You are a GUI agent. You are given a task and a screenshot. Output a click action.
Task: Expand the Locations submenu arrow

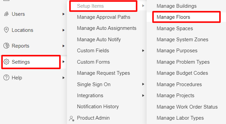pos(63,30)
